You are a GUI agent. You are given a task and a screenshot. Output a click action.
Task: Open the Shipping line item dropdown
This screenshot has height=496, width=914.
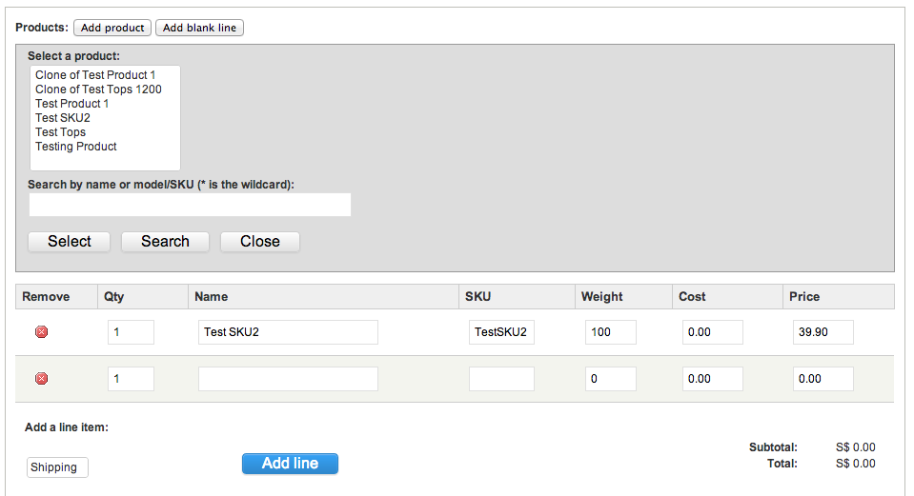tap(57, 466)
